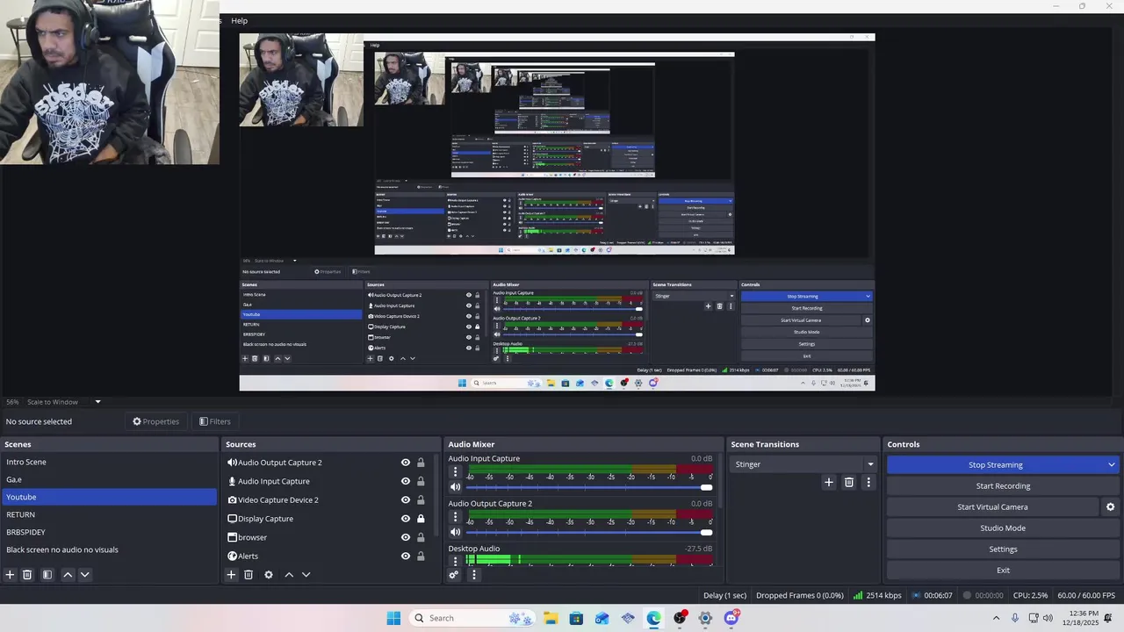Click the Exit button in Controls
Viewport: 1124px width, 632px height.
point(1003,571)
